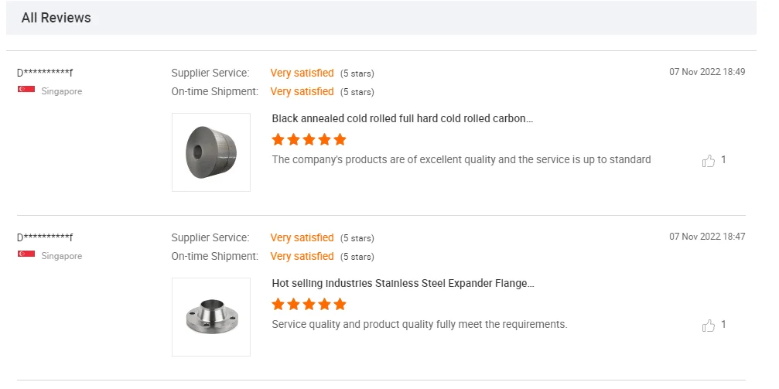Click thumbs-up icon on the steel coil review
The width and height of the screenshot is (779, 389).
point(709,161)
